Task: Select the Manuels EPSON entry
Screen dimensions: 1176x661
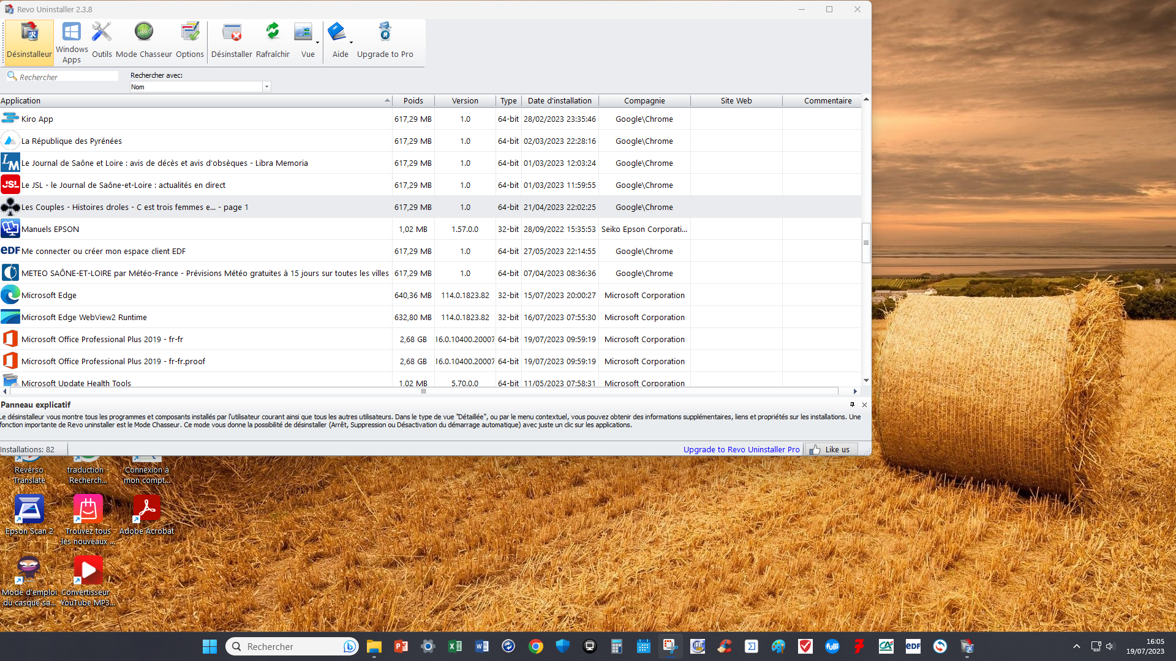Action: pos(431,229)
